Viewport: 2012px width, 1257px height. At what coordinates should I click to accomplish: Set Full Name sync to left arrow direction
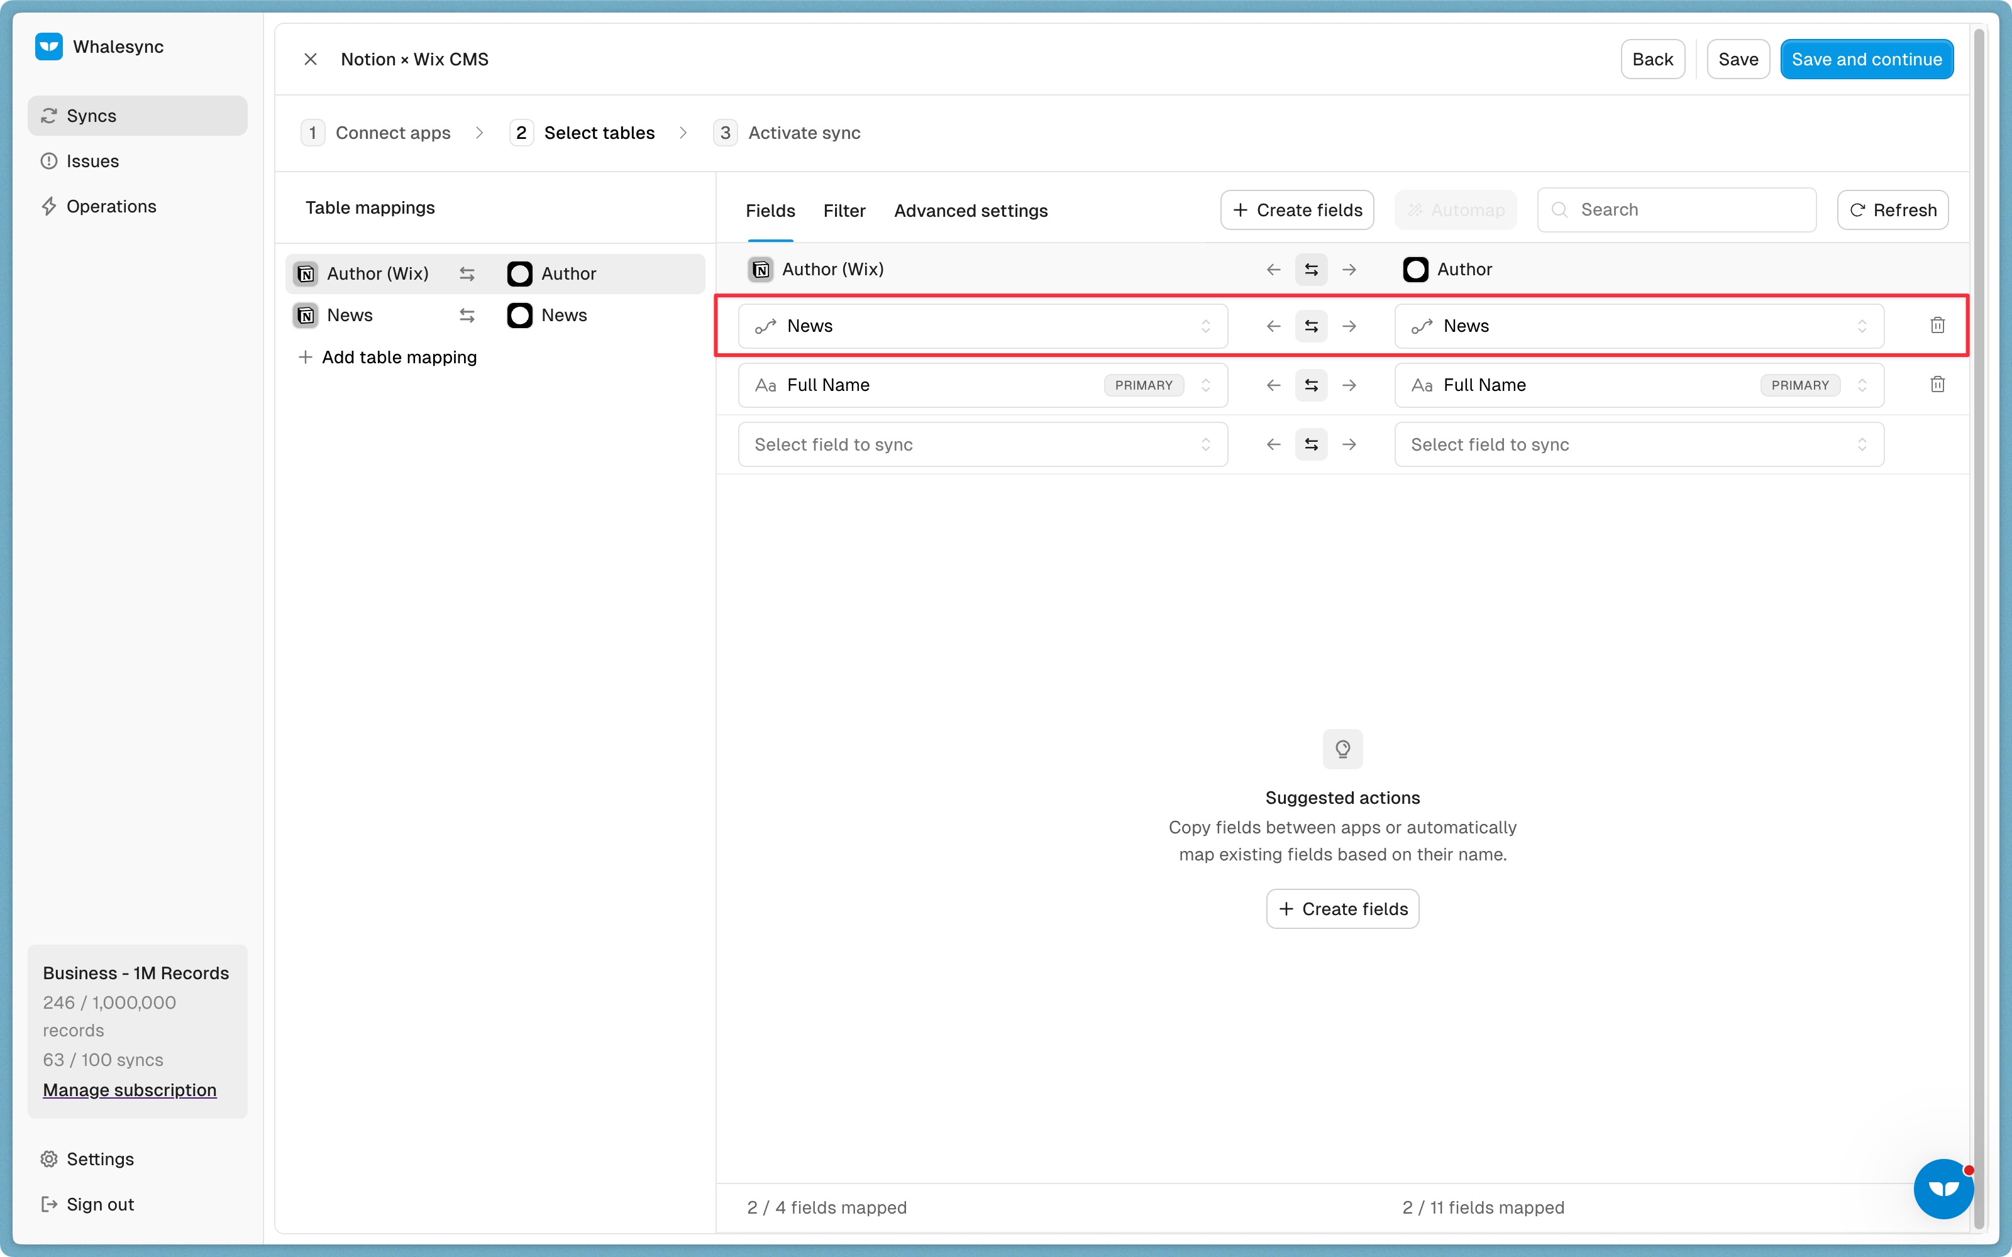pyautogui.click(x=1273, y=385)
